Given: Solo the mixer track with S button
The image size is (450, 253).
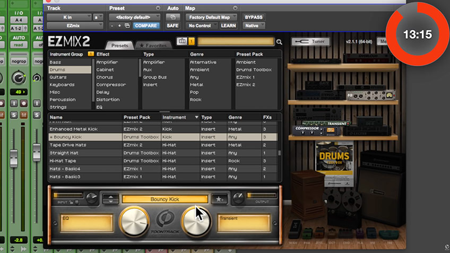Looking at the screenshot, I should 14,115.
